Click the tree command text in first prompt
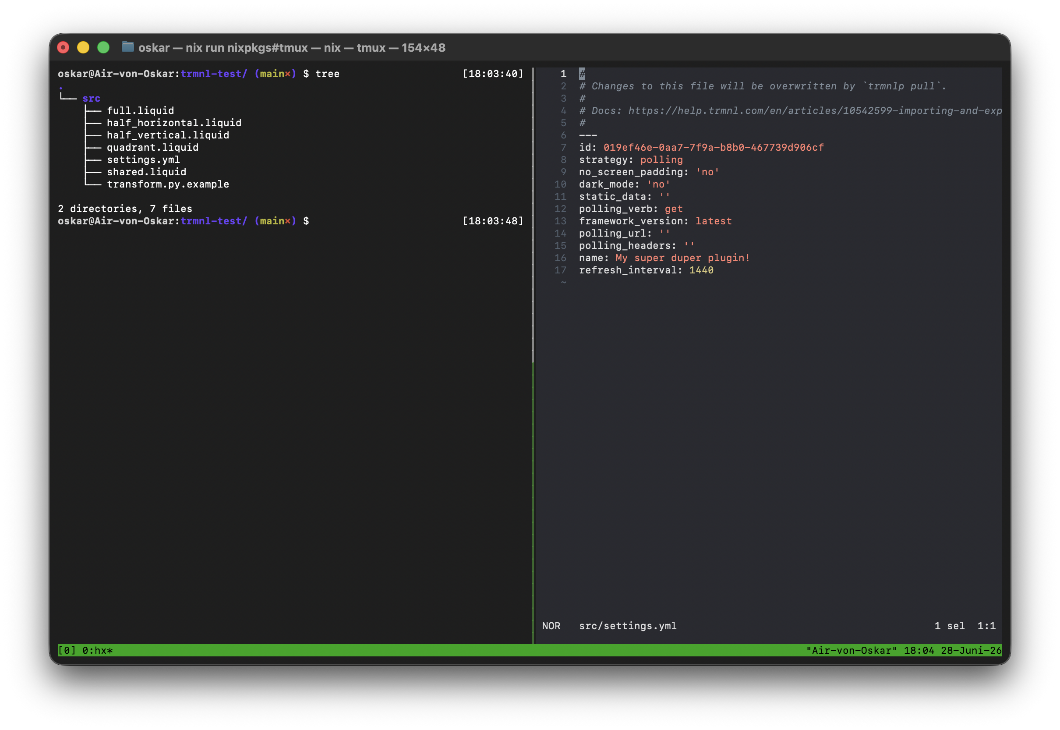 (327, 74)
